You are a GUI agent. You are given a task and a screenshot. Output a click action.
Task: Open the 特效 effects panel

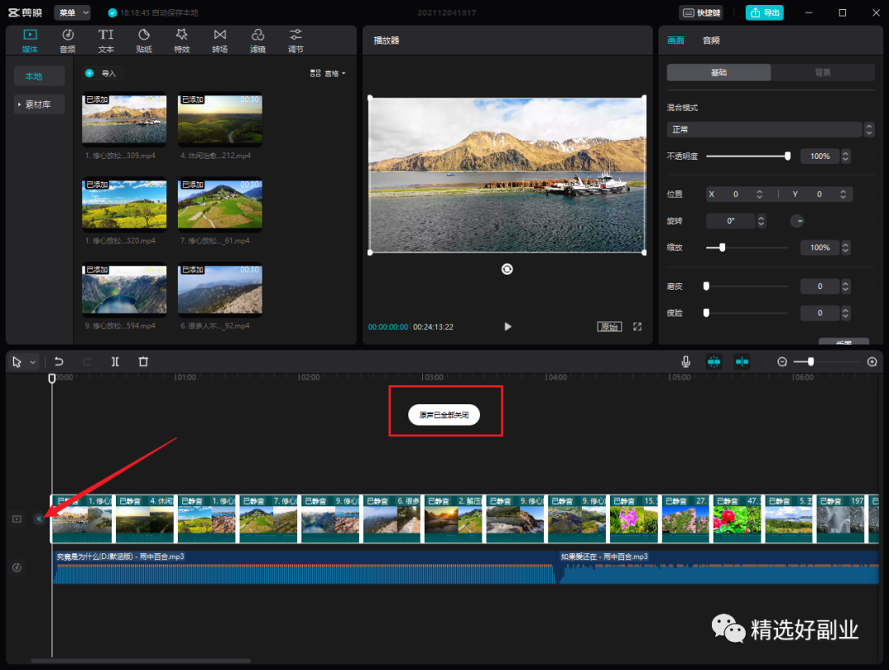click(182, 40)
